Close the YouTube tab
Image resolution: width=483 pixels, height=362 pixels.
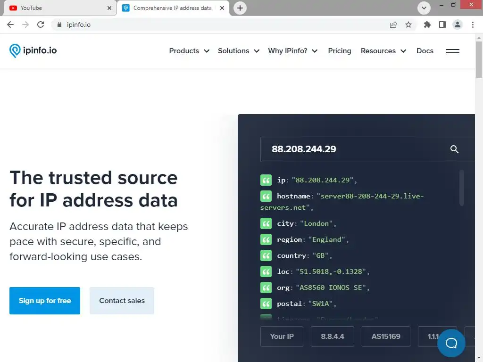pos(109,8)
